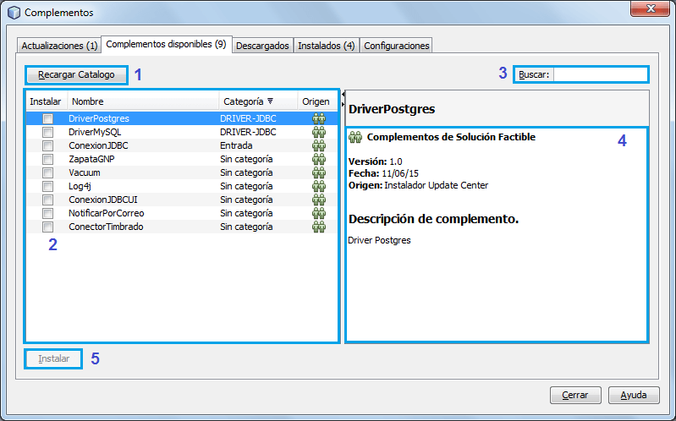
Task: Click the origin icon in the DriverMySQL row
Action: (318, 132)
